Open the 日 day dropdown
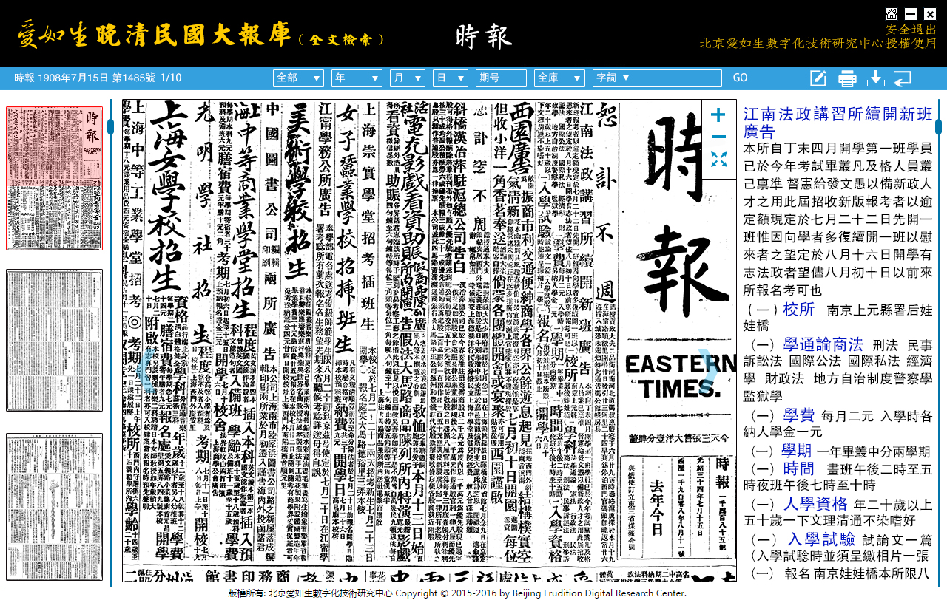The width and height of the screenshot is (947, 600). (452, 77)
